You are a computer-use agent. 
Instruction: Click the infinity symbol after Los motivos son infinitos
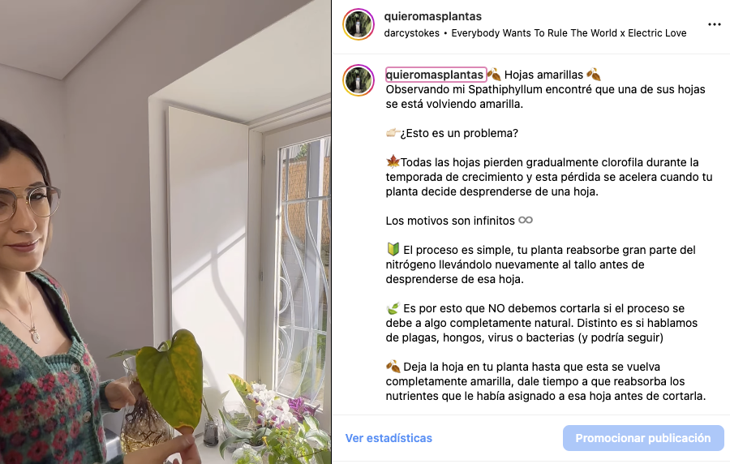click(526, 220)
